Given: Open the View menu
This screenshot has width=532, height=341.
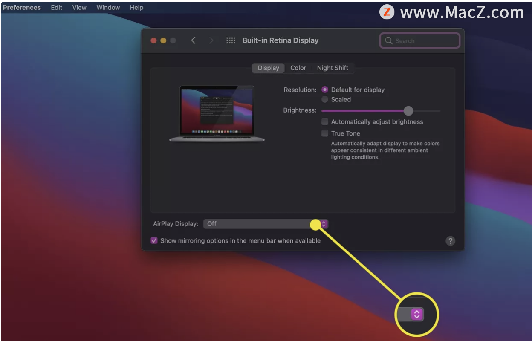Looking at the screenshot, I should coord(79,7).
